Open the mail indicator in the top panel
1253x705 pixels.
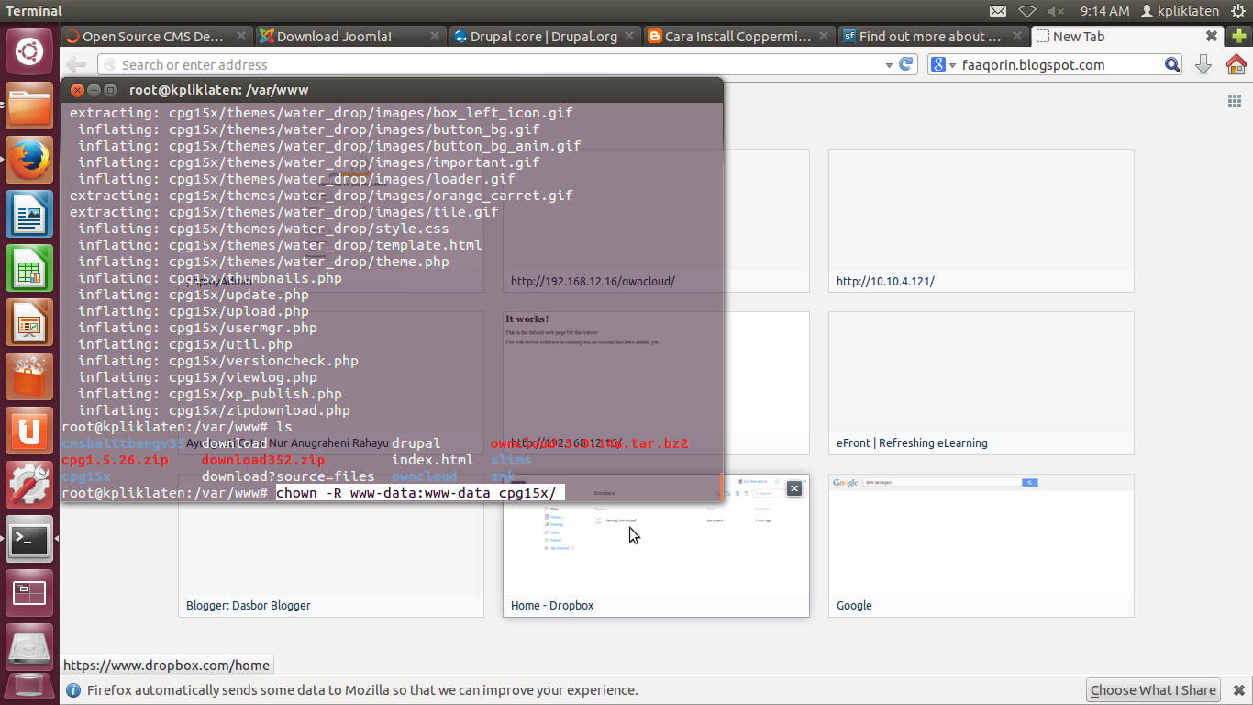pyautogui.click(x=998, y=11)
